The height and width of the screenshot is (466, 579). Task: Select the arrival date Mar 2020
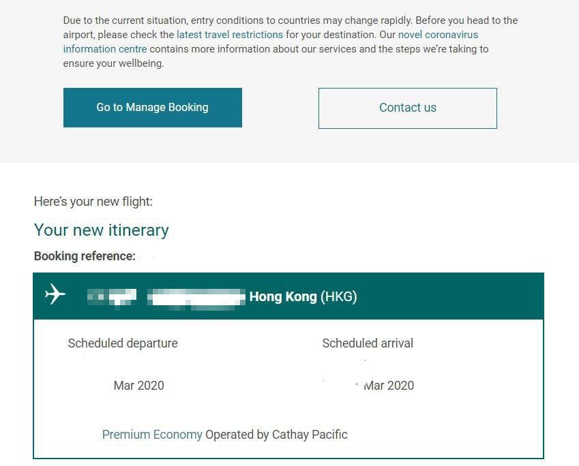389,386
